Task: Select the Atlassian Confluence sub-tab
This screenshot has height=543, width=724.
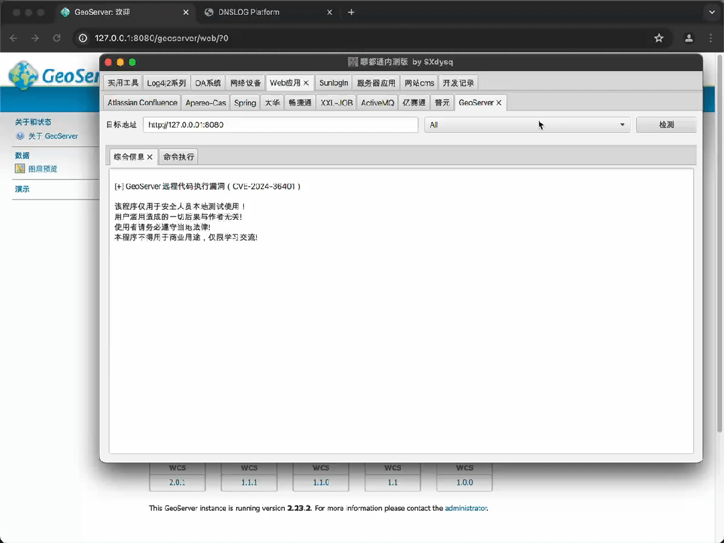Action: pos(142,103)
